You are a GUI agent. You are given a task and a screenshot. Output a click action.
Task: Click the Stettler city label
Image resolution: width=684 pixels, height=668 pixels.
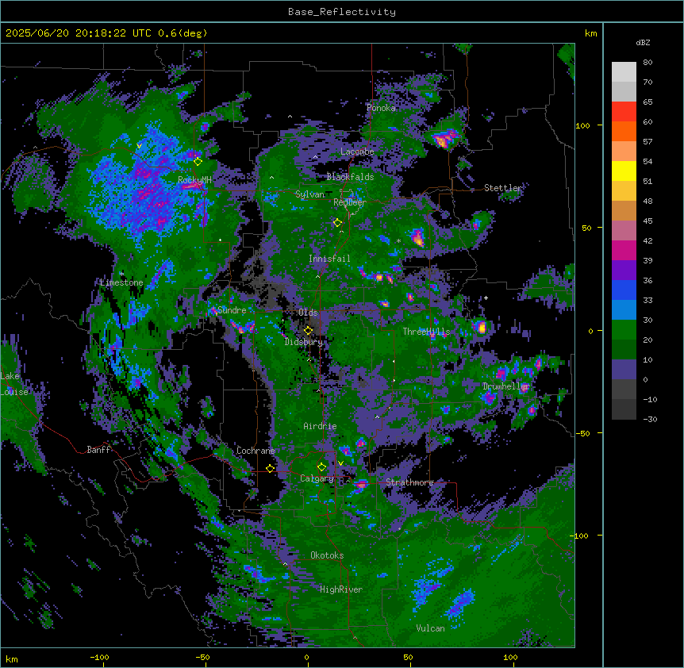click(x=502, y=188)
